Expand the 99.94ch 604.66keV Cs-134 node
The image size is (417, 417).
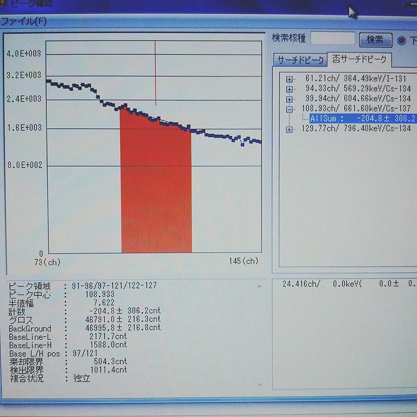pyautogui.click(x=289, y=99)
